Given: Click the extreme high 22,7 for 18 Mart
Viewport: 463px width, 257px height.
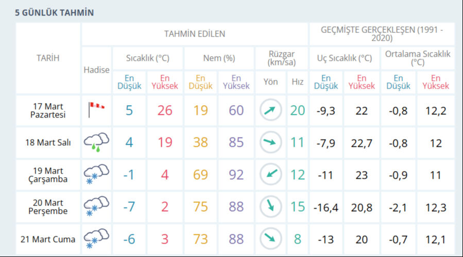Looking at the screenshot, I should [362, 143].
